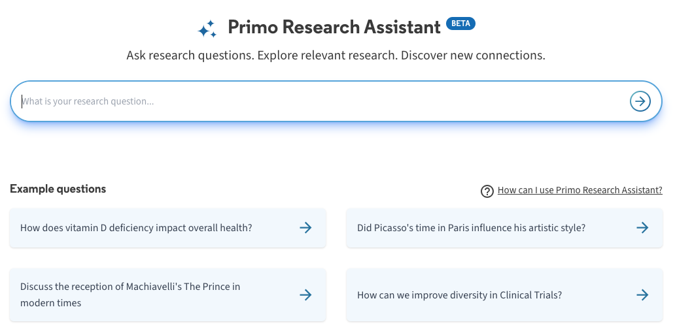675x335 pixels.
Task: Click the 'Primo Research Assistant' title
Action: [x=334, y=27]
